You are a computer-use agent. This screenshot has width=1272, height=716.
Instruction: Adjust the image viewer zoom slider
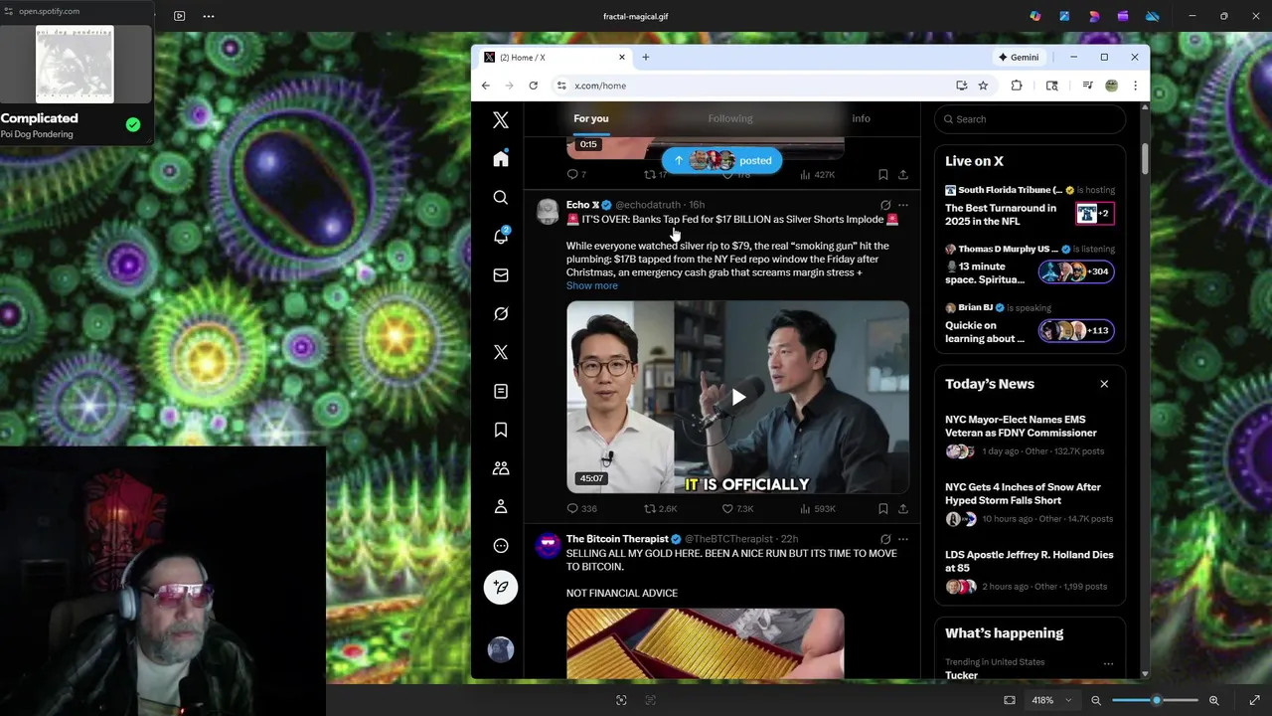click(1156, 700)
